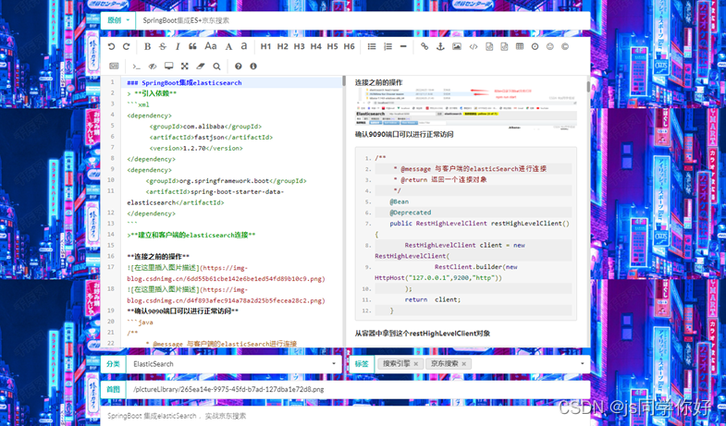Clear the editor with the eraser icon
This screenshot has height=426, width=726.
click(200, 67)
